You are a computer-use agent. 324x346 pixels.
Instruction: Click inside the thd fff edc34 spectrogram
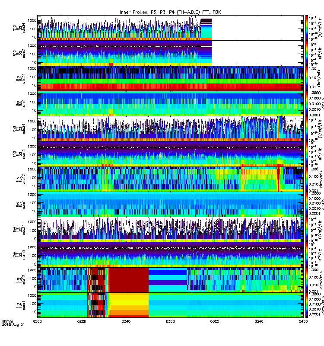pos(170,129)
